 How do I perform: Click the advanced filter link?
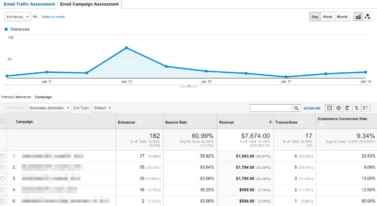[x=312, y=108]
